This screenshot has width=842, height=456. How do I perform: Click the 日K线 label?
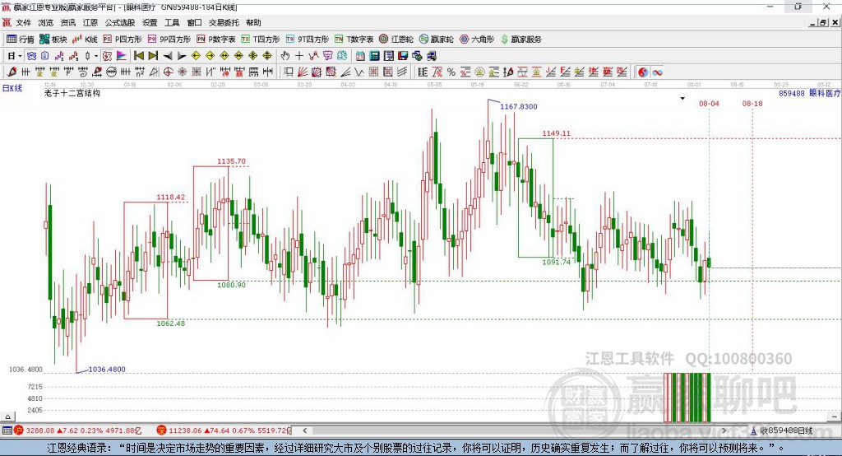coord(12,88)
